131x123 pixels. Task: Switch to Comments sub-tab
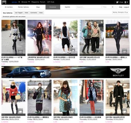(x=34, y=13)
